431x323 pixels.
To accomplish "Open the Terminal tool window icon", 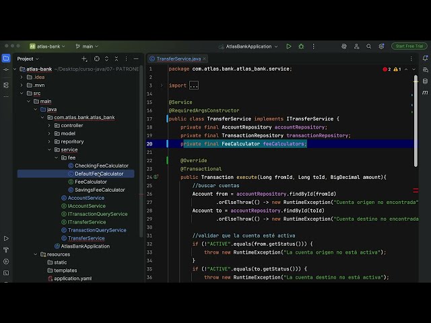I will (6, 273).
